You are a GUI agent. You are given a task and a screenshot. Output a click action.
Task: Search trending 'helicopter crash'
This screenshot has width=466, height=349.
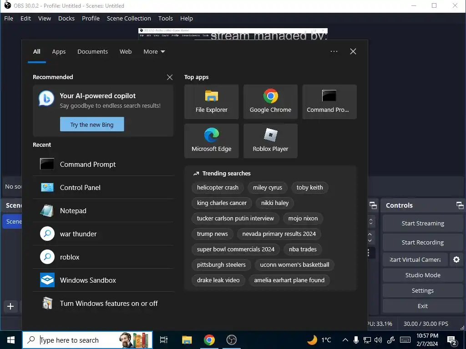coord(218,188)
